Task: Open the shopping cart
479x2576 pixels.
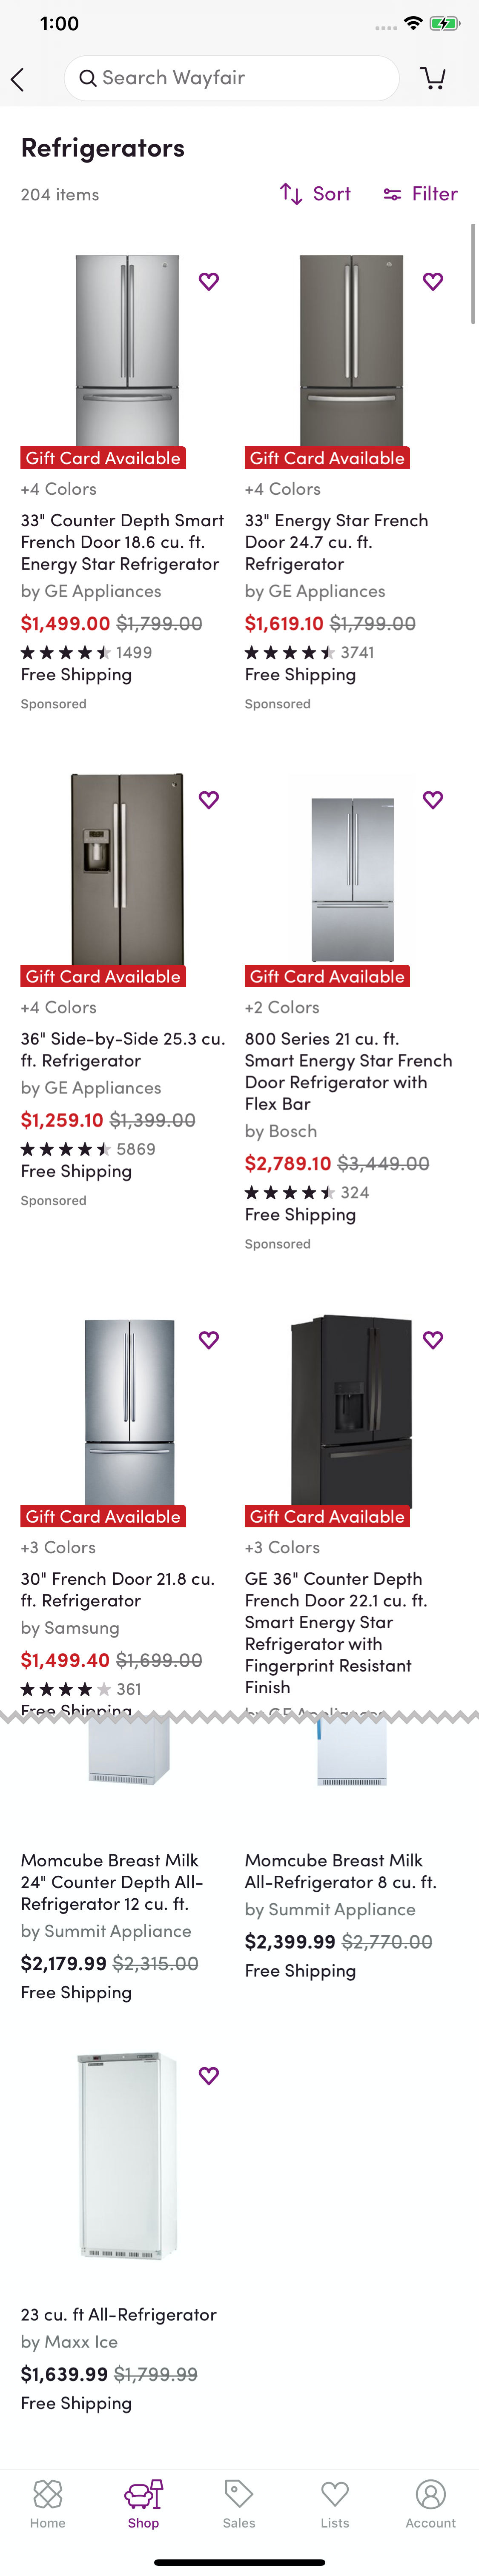Action: click(432, 78)
